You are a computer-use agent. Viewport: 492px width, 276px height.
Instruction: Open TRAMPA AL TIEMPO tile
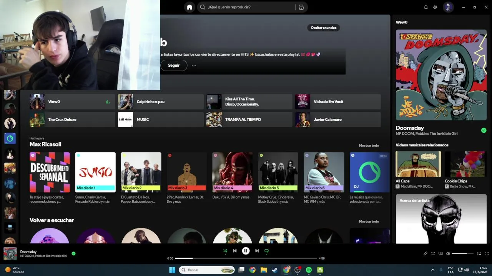[249, 120]
